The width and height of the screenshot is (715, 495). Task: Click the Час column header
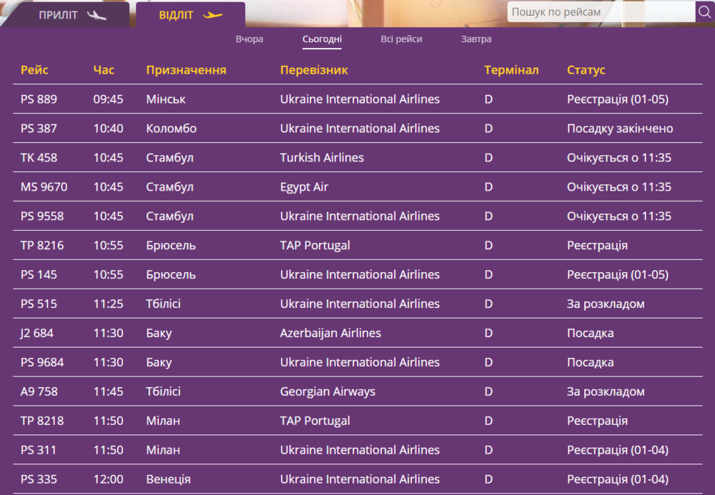(x=104, y=70)
